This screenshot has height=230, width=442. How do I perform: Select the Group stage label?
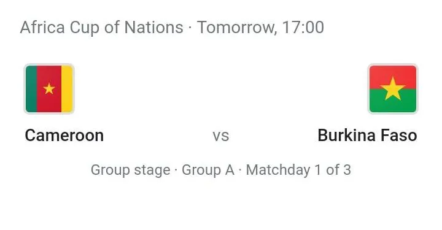coord(130,171)
